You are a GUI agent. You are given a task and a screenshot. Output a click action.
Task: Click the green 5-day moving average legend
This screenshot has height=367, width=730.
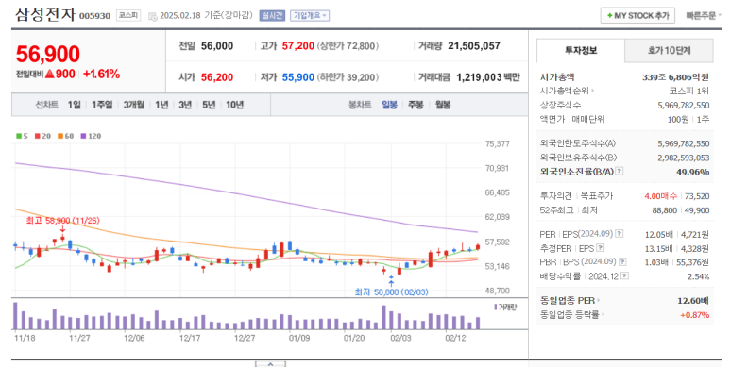(22, 136)
